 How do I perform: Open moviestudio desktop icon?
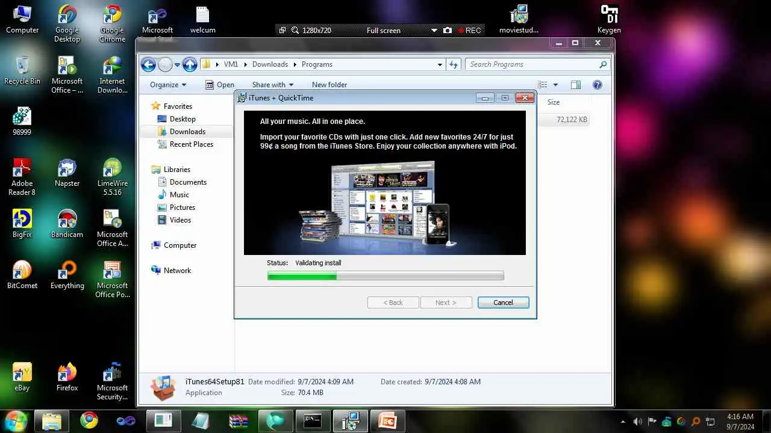(519, 20)
